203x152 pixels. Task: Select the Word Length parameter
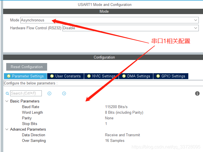pos(32,113)
